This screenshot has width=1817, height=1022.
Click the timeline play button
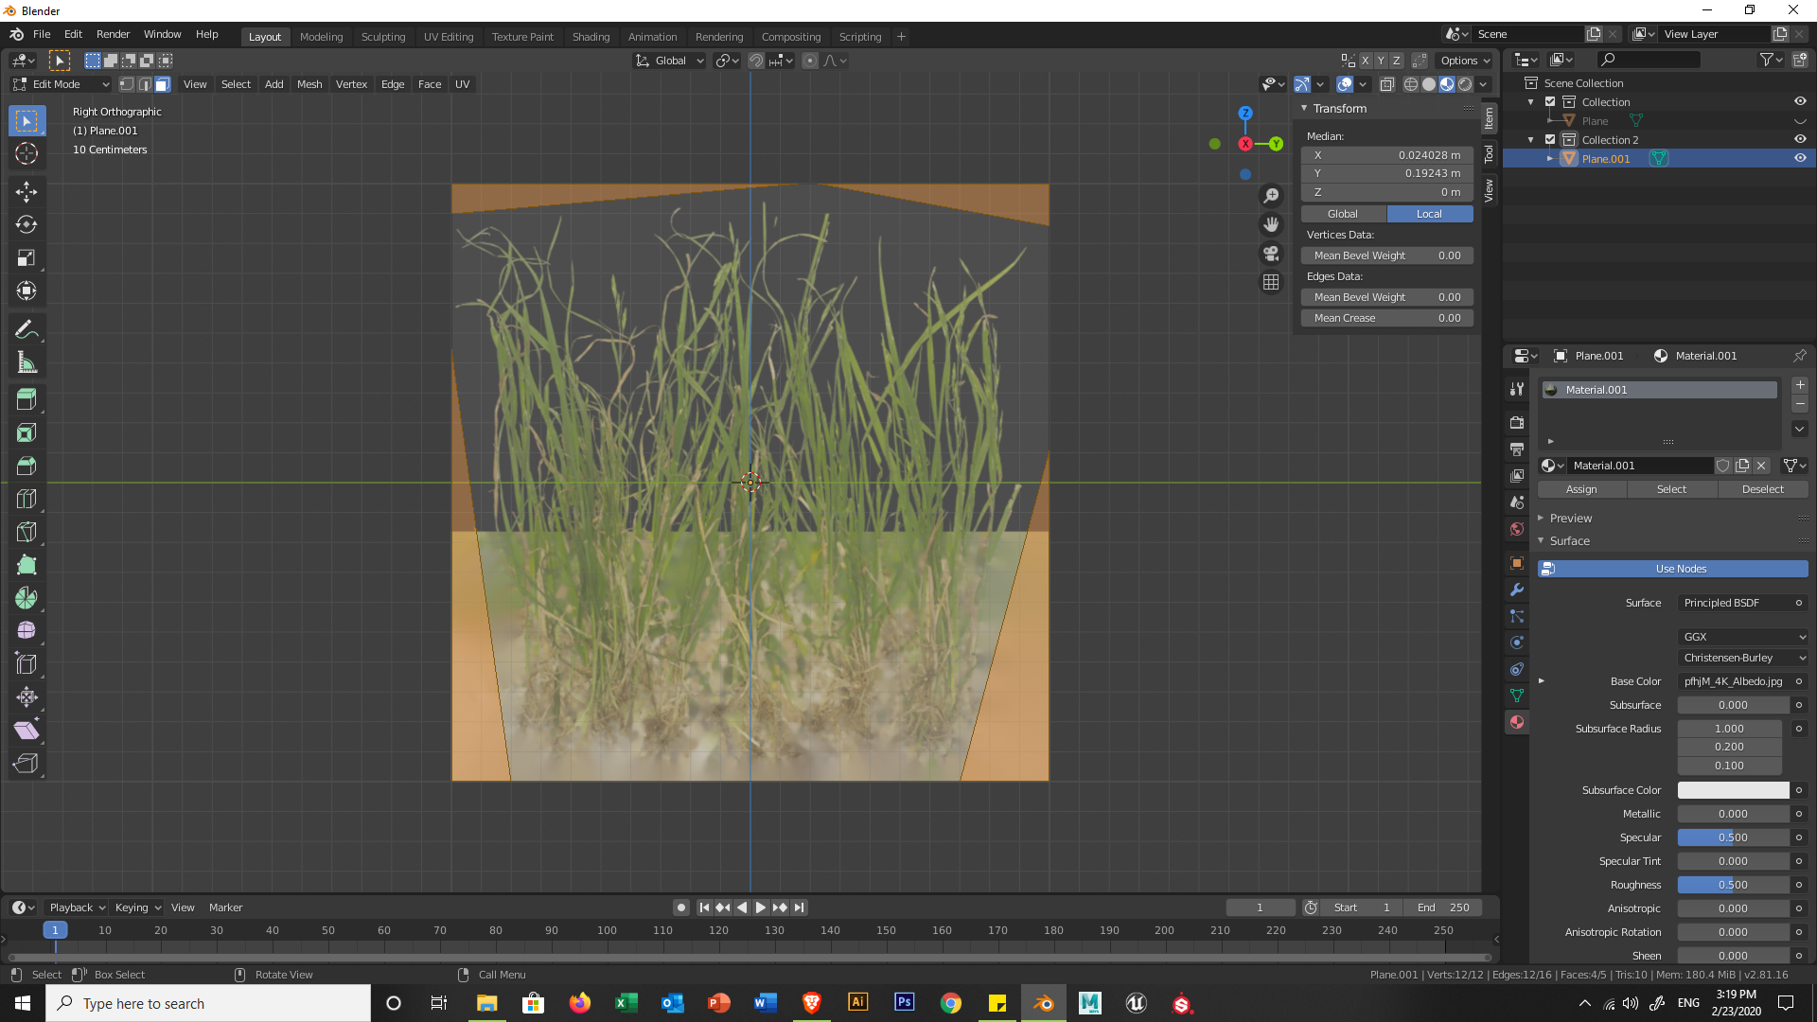click(x=761, y=907)
